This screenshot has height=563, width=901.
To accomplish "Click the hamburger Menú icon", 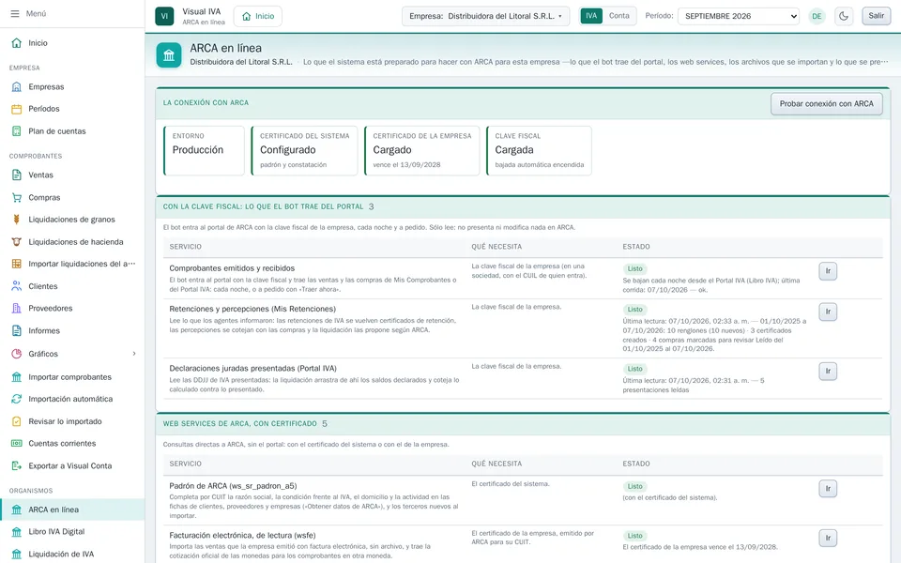I will [x=15, y=13].
